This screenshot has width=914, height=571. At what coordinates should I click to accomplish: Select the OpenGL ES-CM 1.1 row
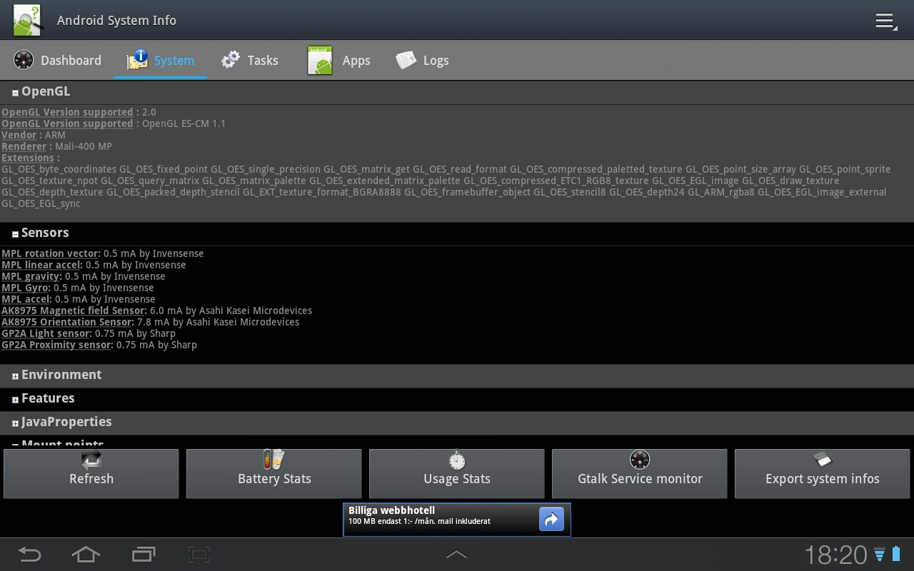point(114,123)
